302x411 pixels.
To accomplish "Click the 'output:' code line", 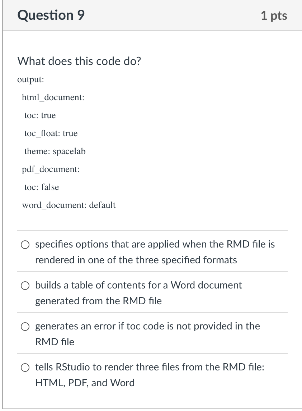I will 30,80.
